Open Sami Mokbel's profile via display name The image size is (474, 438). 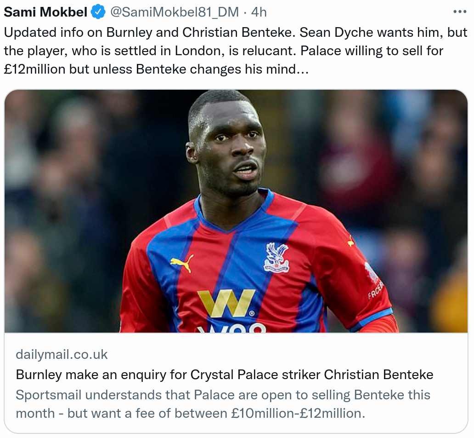[45, 12]
